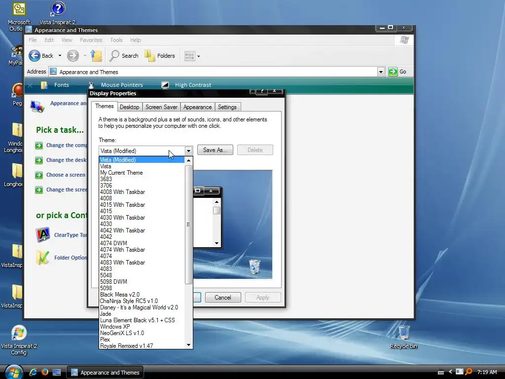Click the theme list scrollbar thumb
Viewport: 505px width, 379px height.
click(x=188, y=225)
